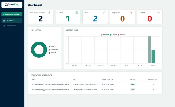Screen dimensions: 175x107
Task: Select the ID starting with 2edaeede
Action: [86, 89]
